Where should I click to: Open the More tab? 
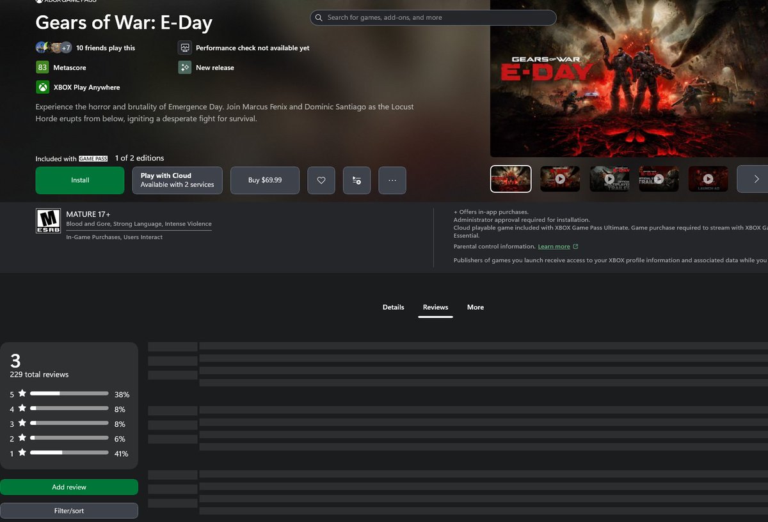click(x=476, y=307)
